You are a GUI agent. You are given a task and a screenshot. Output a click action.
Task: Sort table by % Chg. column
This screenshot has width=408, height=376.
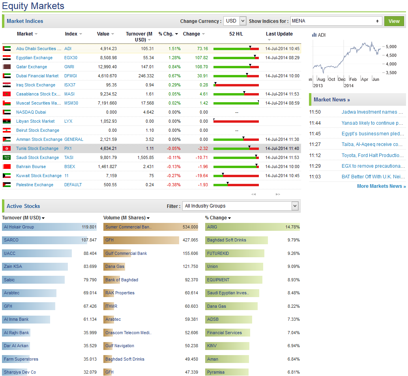pos(168,34)
